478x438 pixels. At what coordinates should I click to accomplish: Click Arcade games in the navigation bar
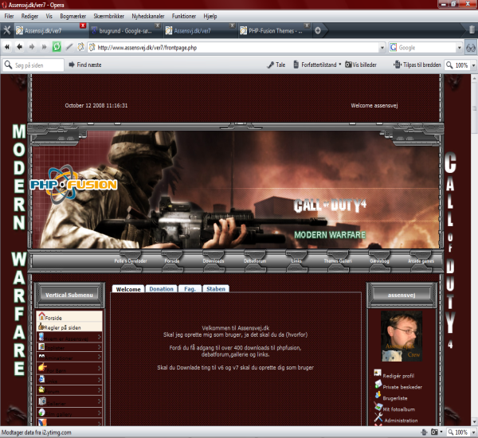point(421,261)
